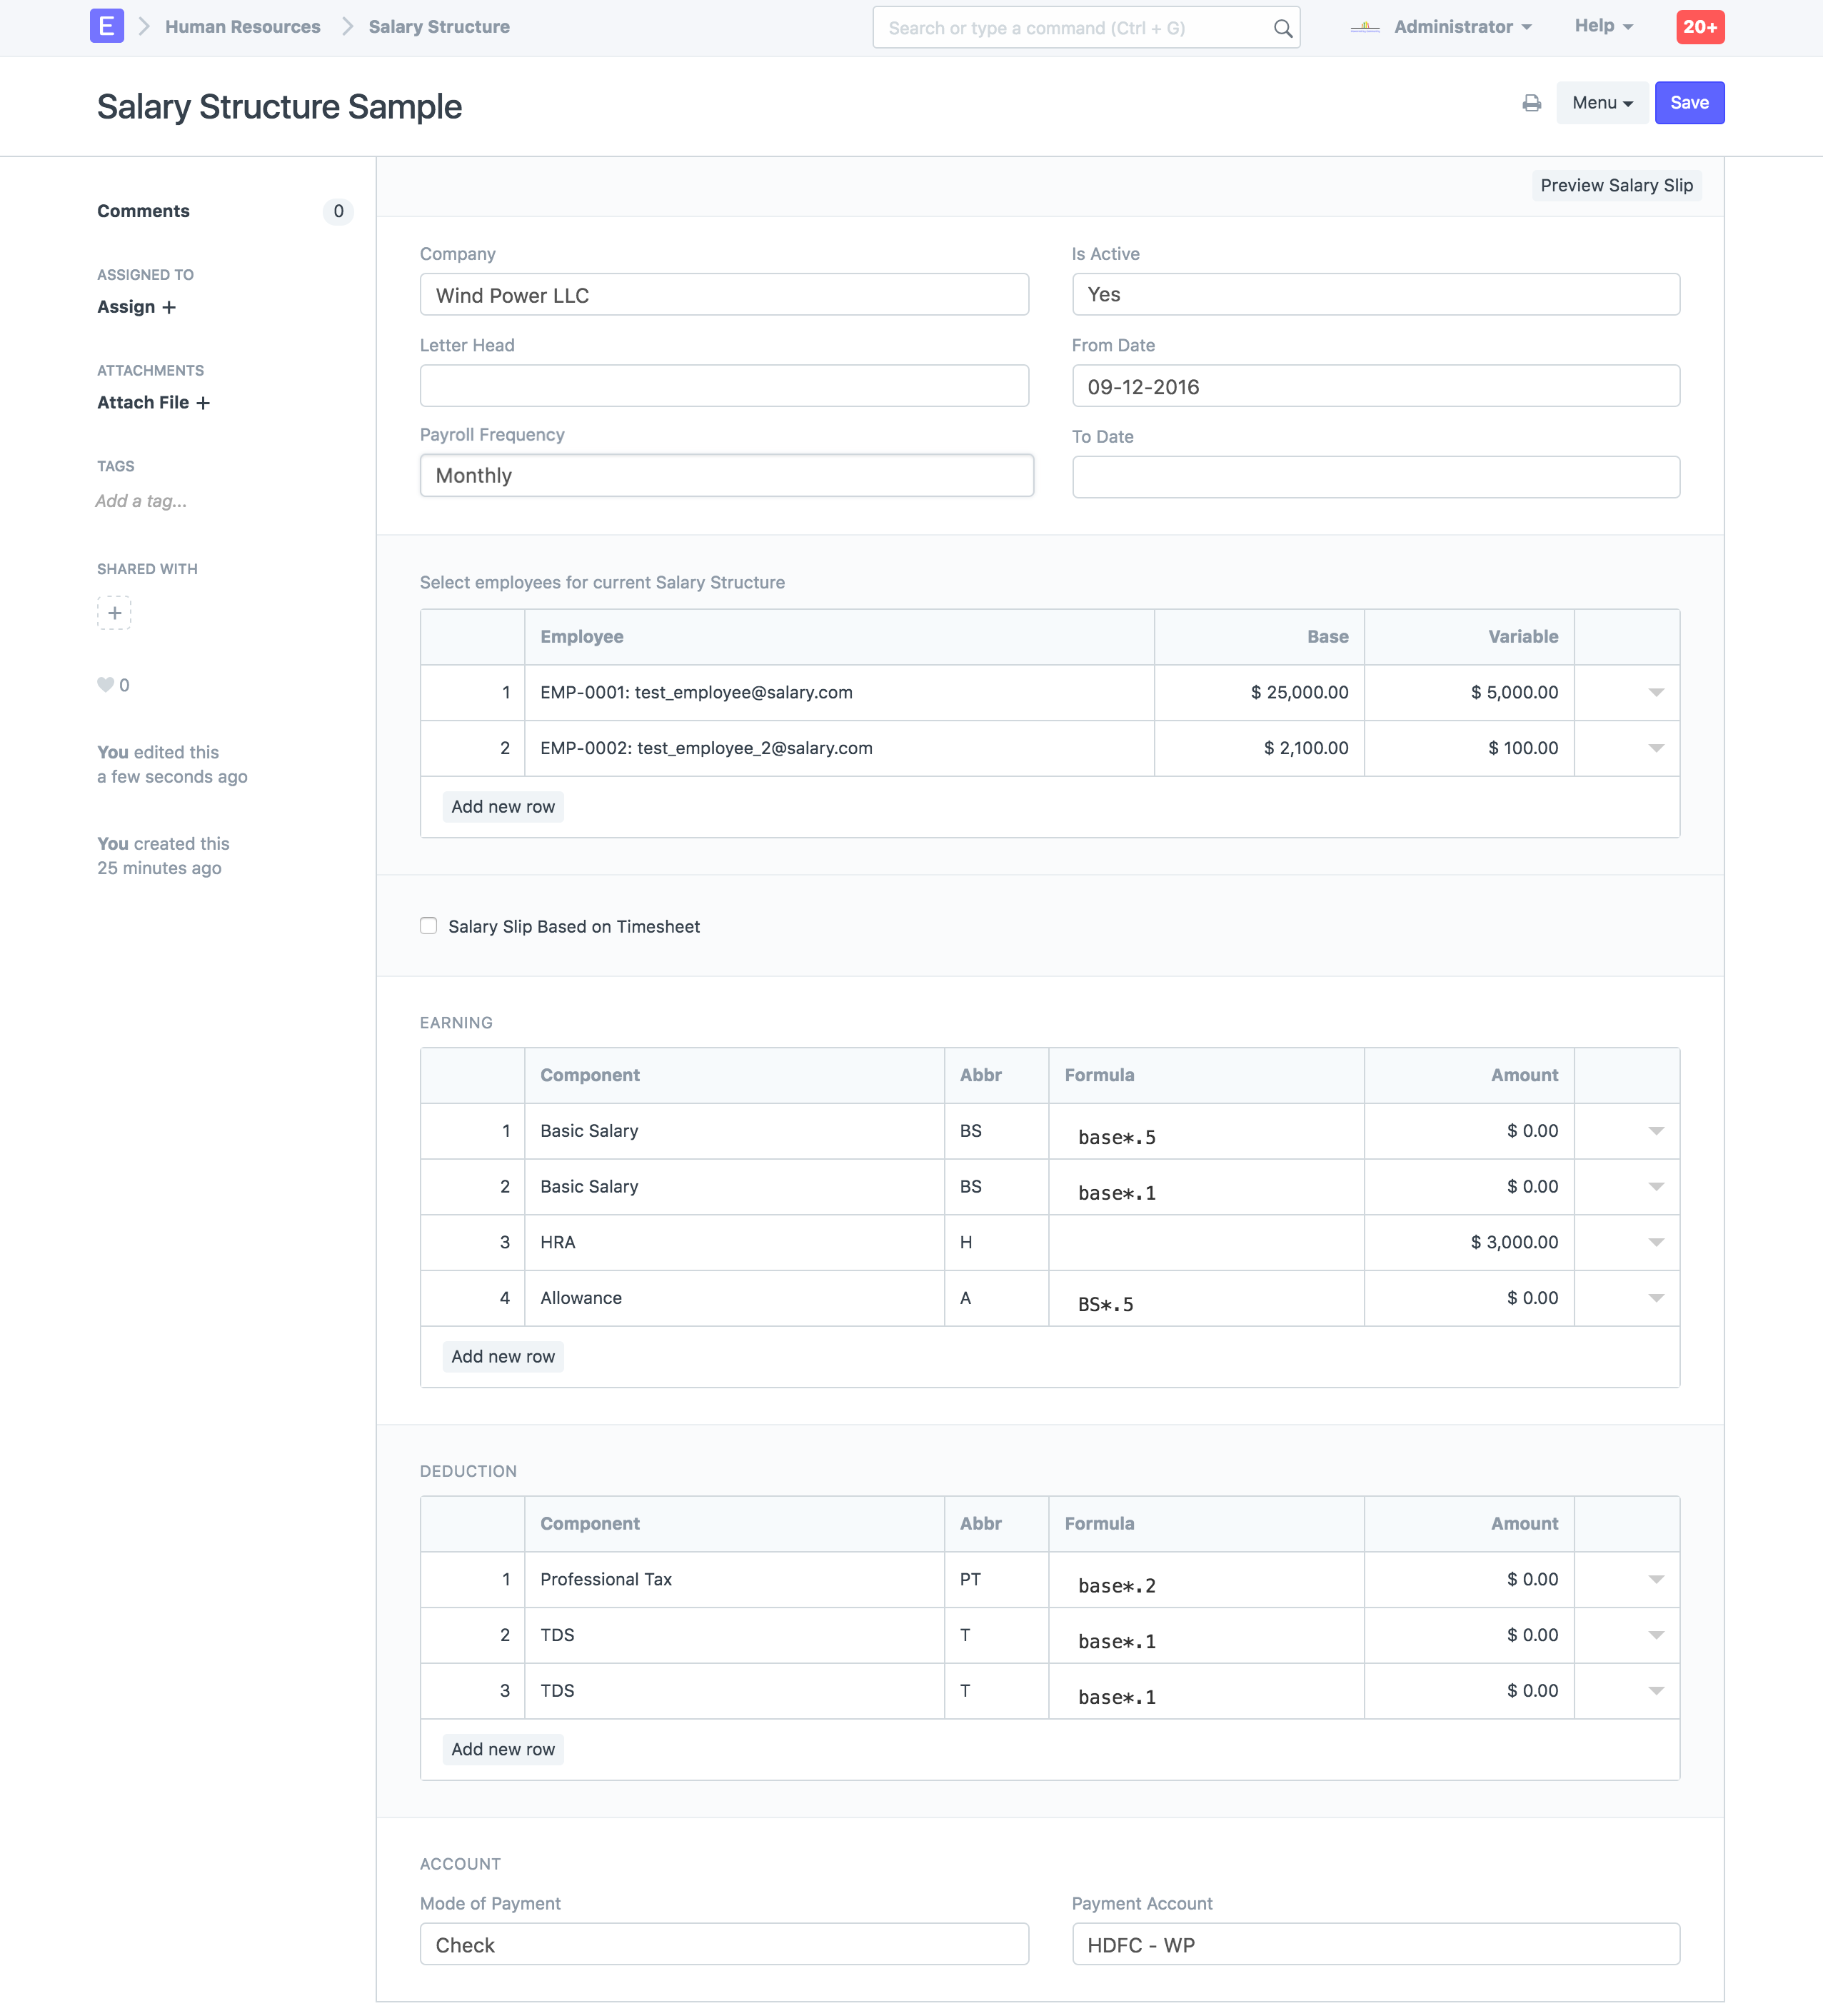Go to Human Resources breadcrumb
The width and height of the screenshot is (1823, 2016).
242,27
